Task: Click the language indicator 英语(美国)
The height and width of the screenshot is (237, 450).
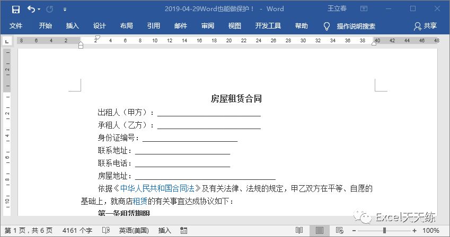Action: point(134,231)
